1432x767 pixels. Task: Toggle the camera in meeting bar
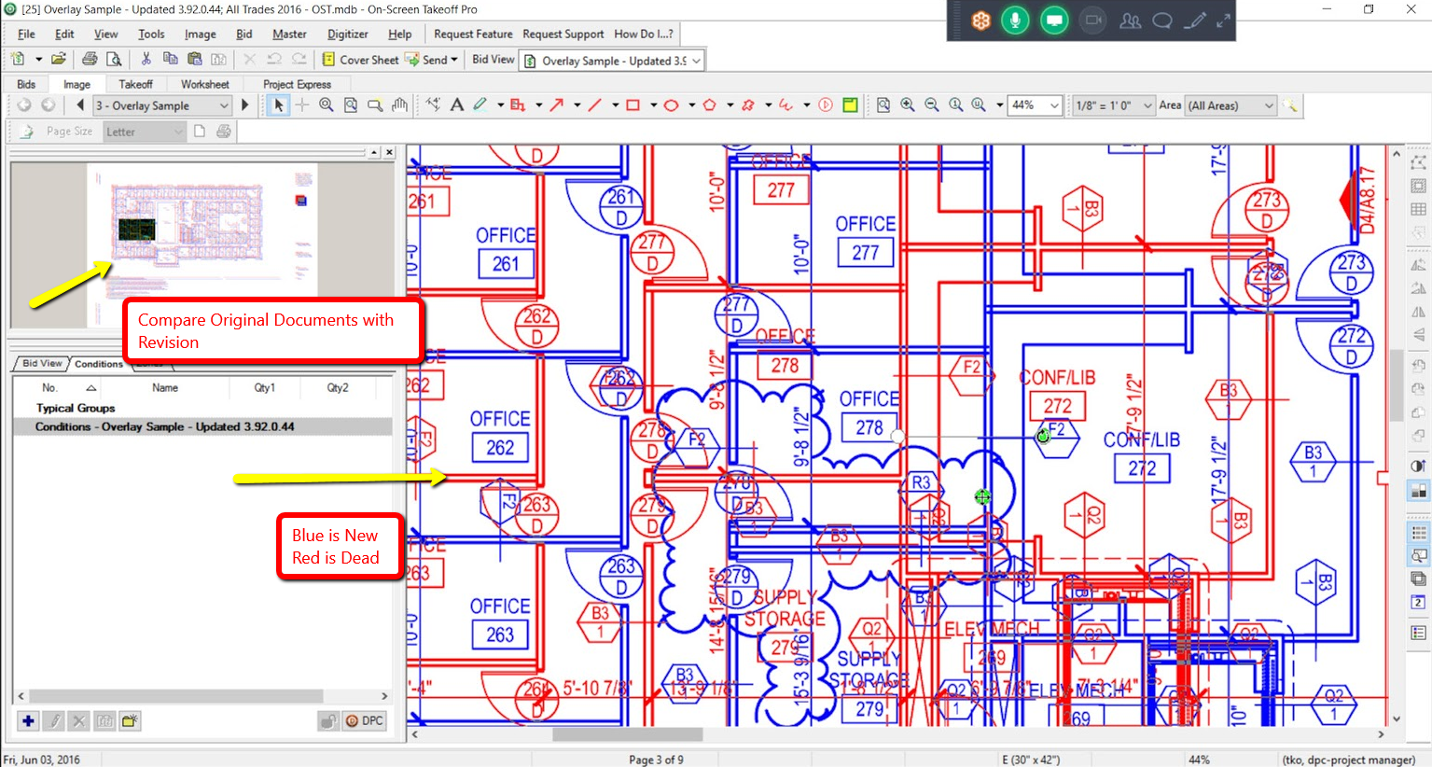pyautogui.click(x=1093, y=21)
